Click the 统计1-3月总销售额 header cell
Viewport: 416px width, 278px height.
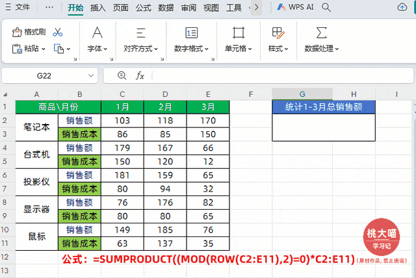(x=324, y=107)
